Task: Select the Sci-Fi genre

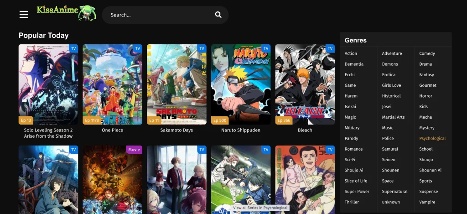Action: point(350,160)
